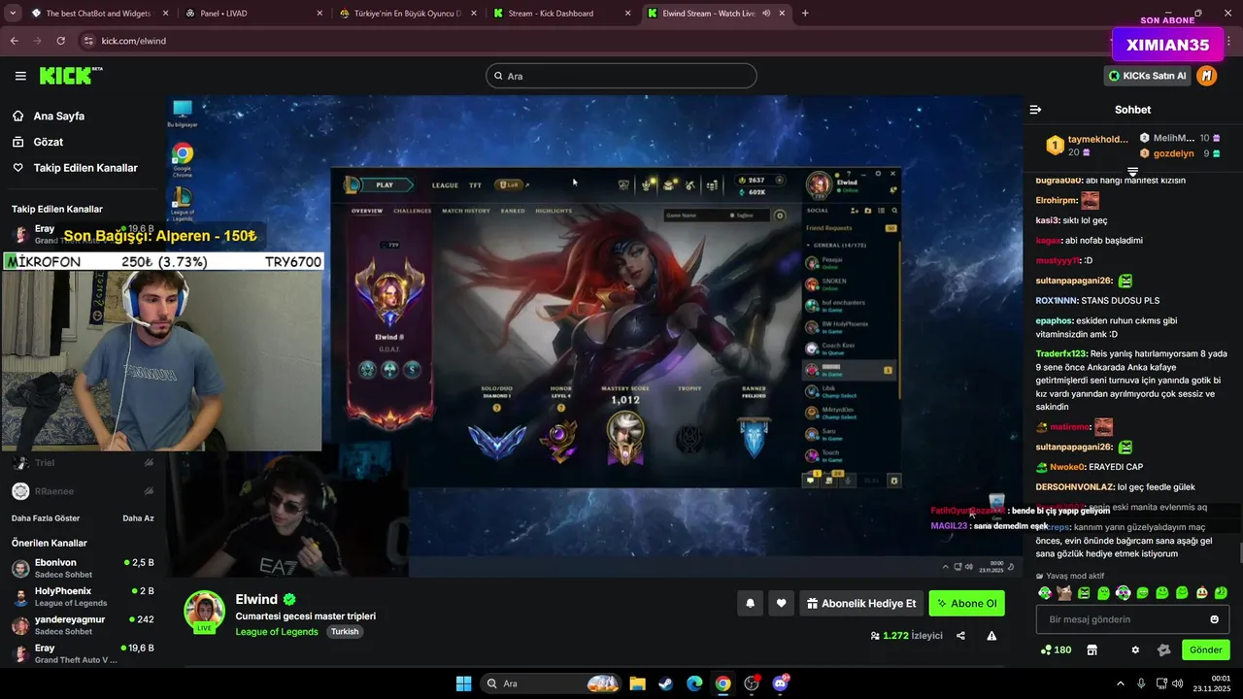Click the KICKs Satın Al button

point(1148,76)
